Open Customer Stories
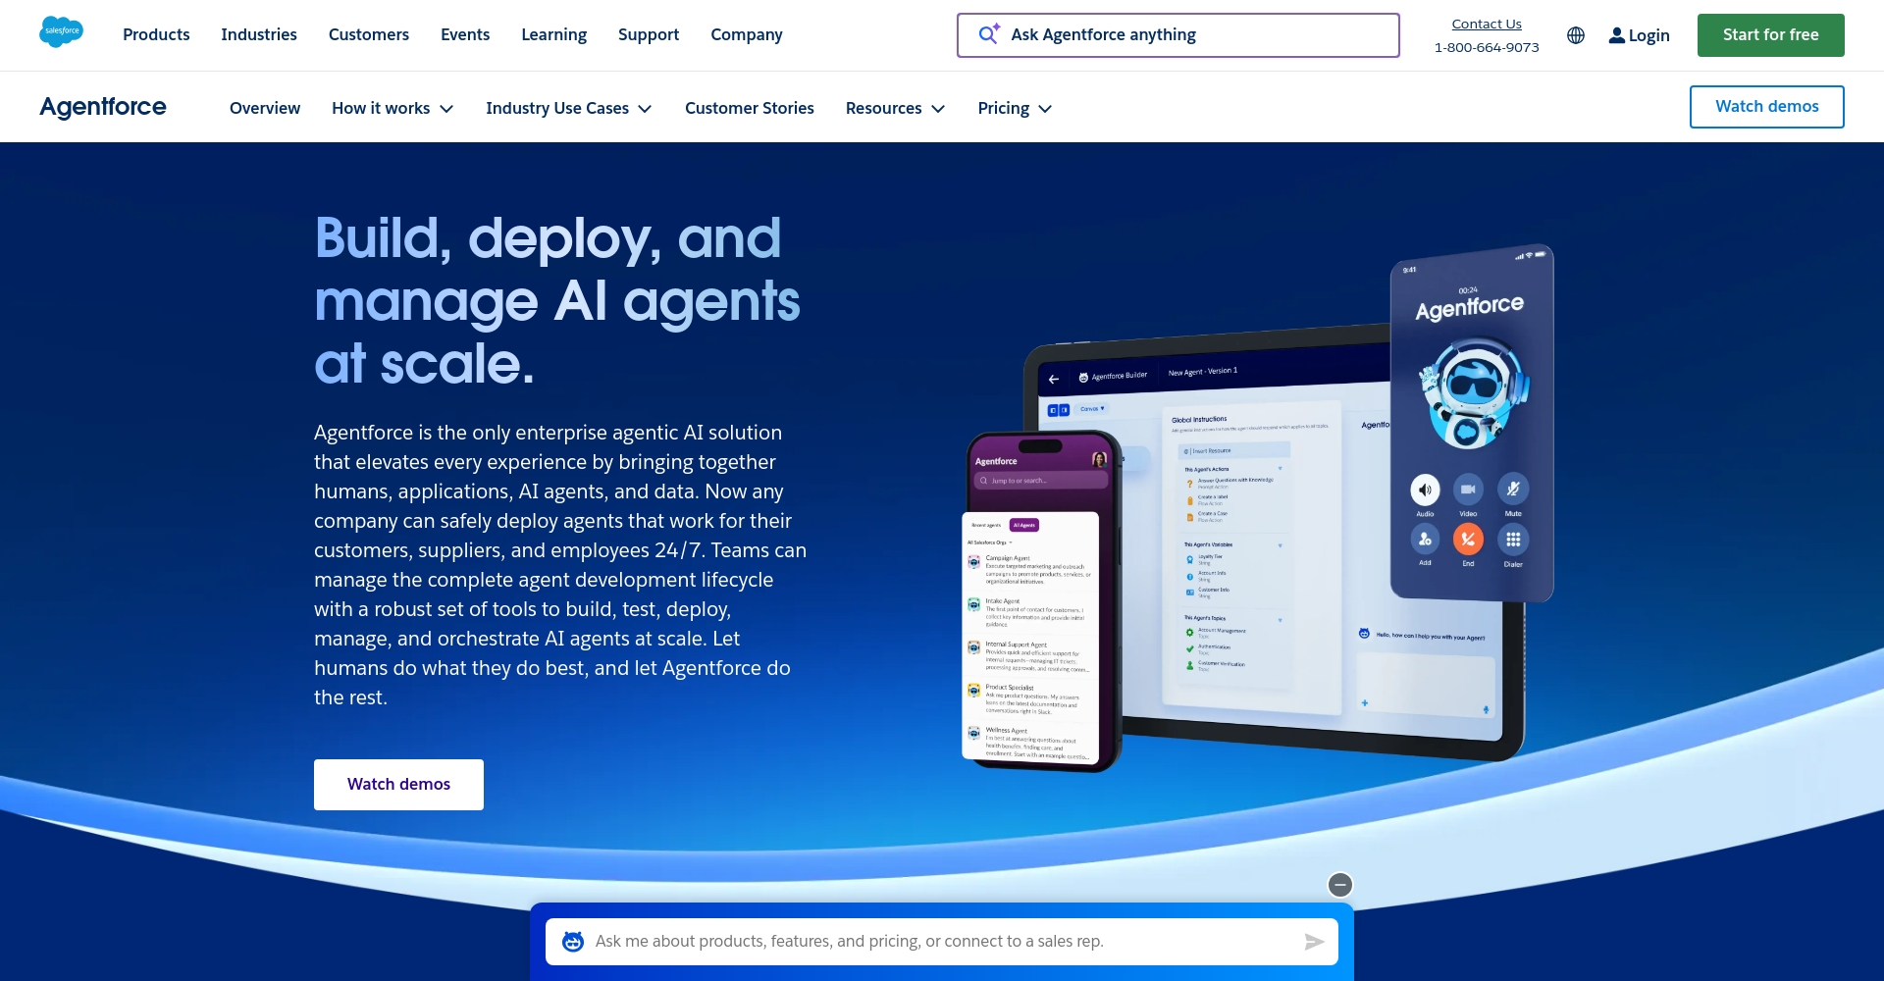This screenshot has height=981, width=1884. (x=749, y=108)
